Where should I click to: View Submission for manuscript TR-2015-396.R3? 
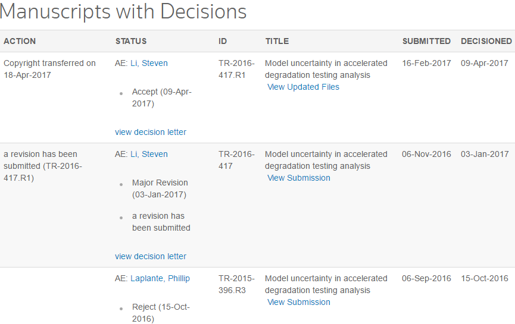[298, 302]
